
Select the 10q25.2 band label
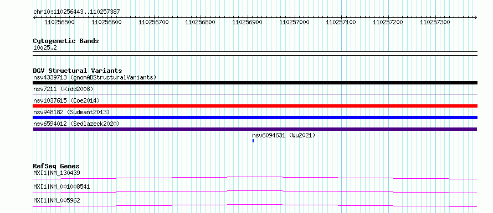45,48
